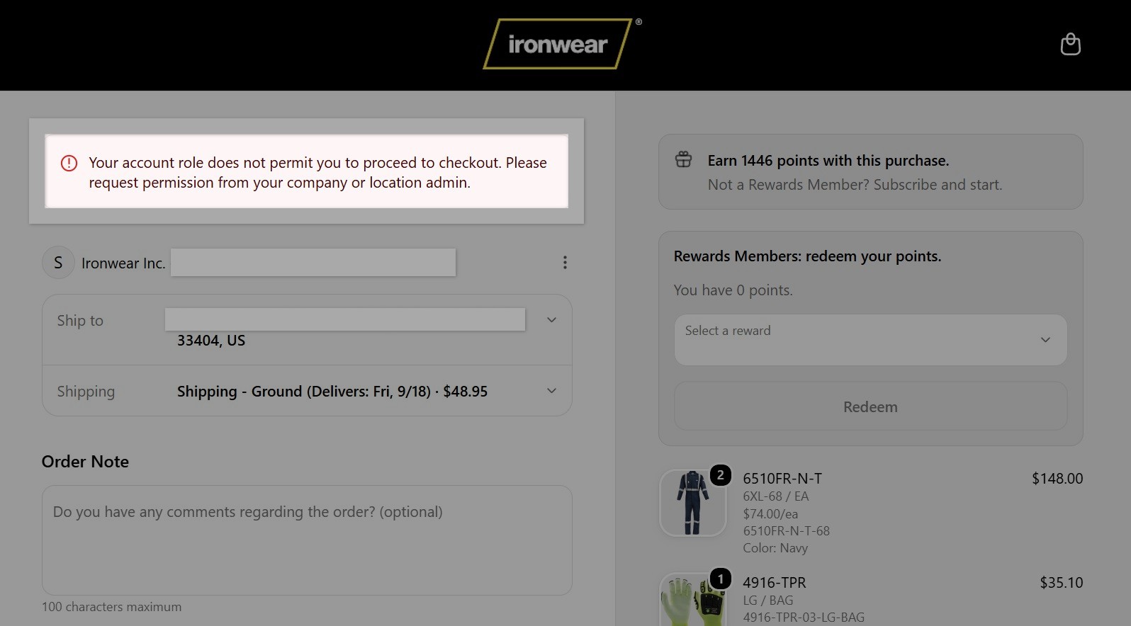Click inside the Order Note text area
The image size is (1131, 626).
pyautogui.click(x=307, y=540)
